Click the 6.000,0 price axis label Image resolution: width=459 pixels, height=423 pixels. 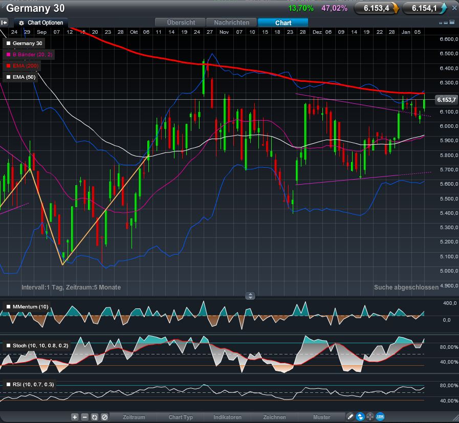(449, 126)
